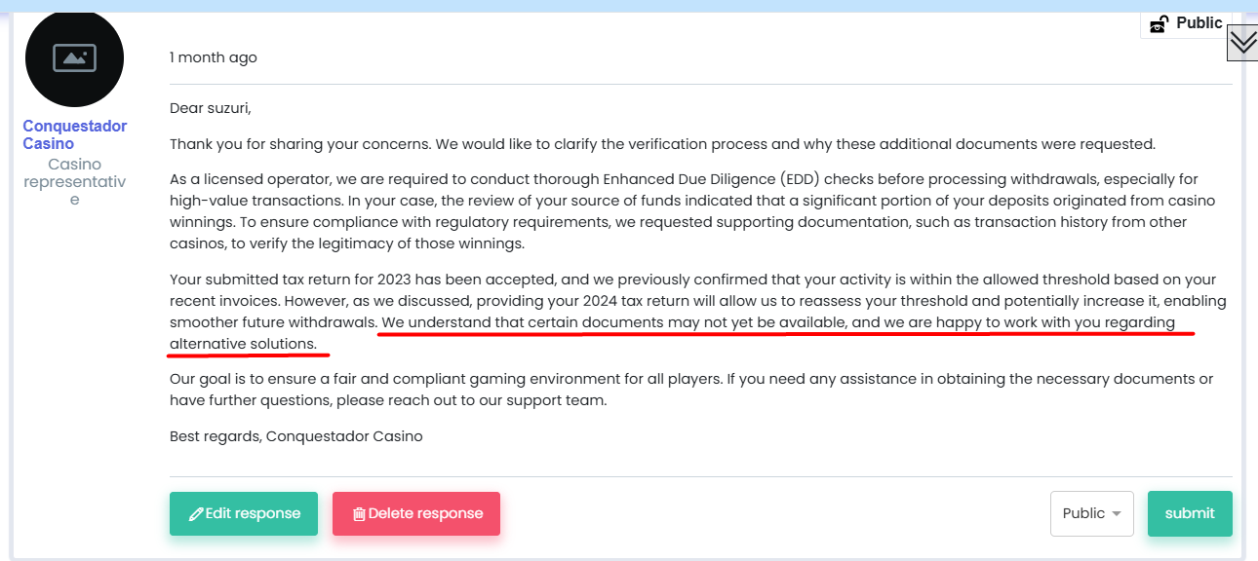Click the double chevron down arrow

[x=1242, y=42]
